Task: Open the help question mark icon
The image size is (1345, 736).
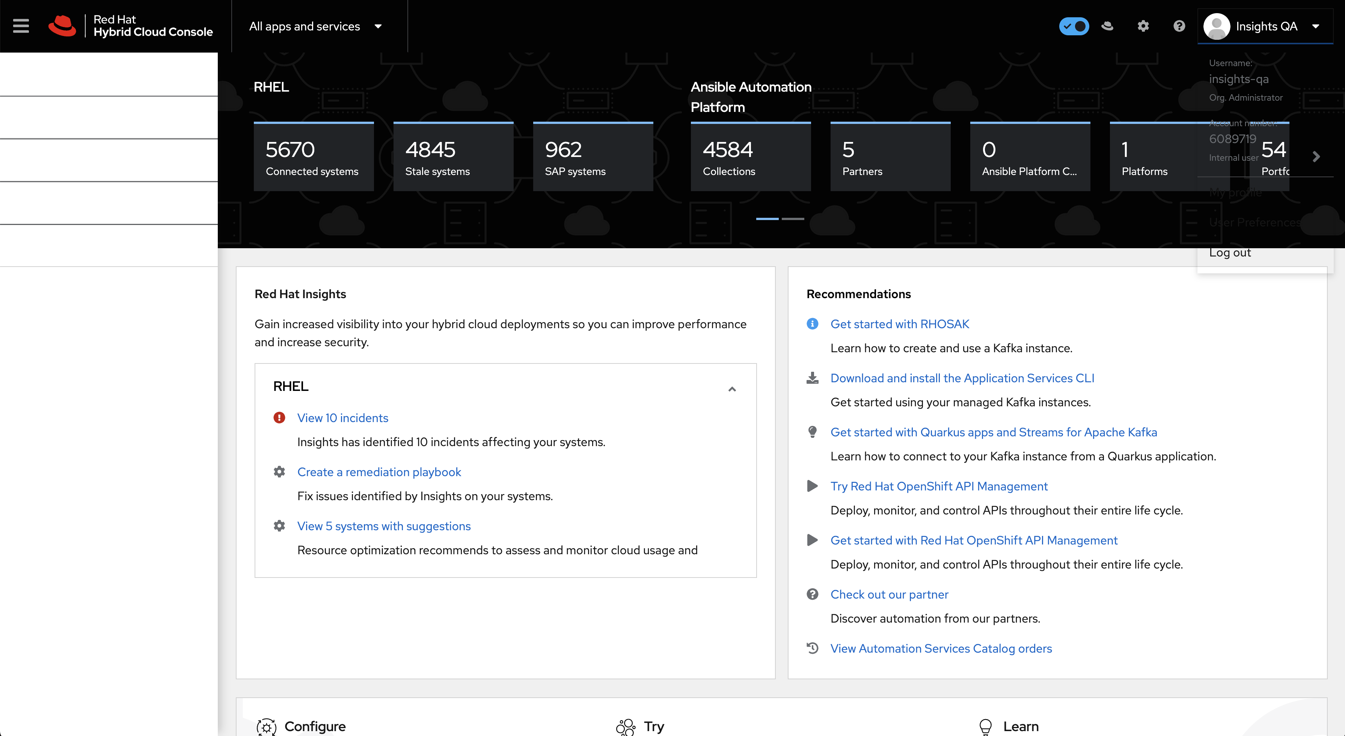Action: (1179, 26)
